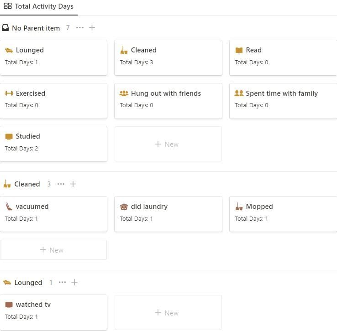
Task: Click the TV icon on watched tv card
Action: click(x=9, y=305)
